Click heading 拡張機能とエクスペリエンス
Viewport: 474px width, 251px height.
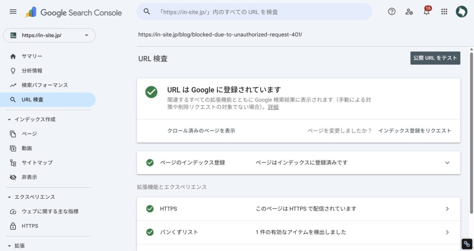click(x=172, y=187)
